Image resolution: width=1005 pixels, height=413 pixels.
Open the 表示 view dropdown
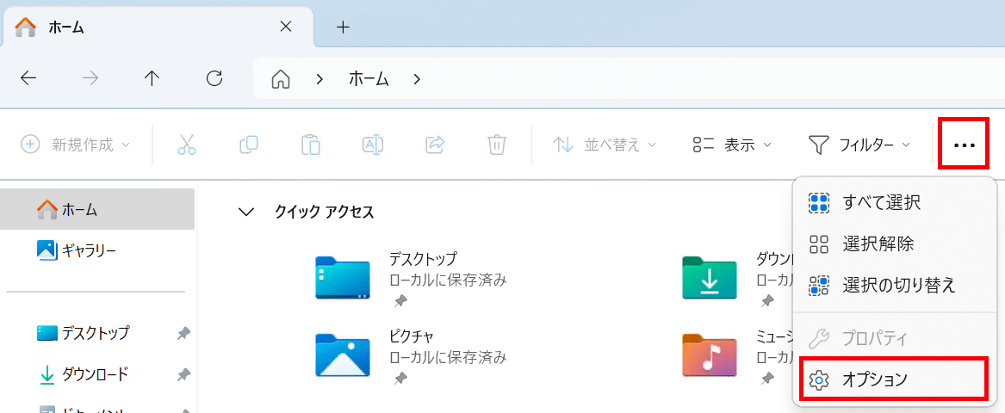(732, 145)
